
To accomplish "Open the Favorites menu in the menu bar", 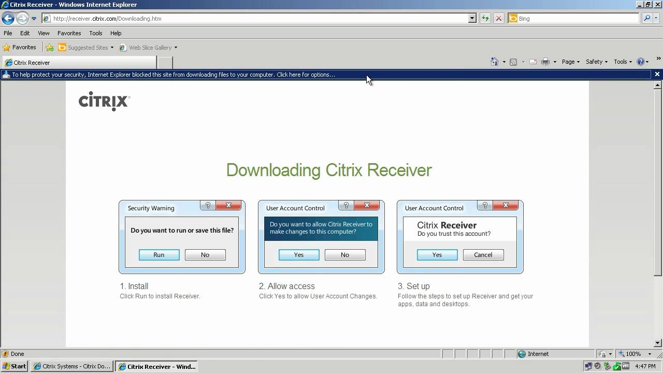I will pos(69,33).
